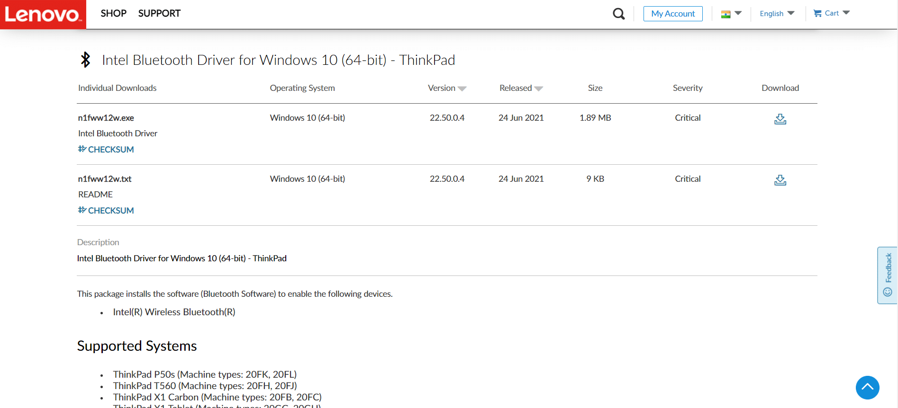898x408 pixels.
Task: Click the Bluetooth icon beside page title
Action: (x=85, y=60)
